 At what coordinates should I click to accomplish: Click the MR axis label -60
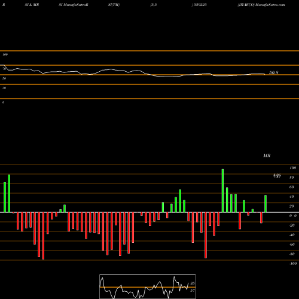click(292, 245)
